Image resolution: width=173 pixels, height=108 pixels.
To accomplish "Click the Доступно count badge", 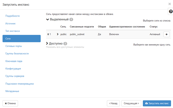I will 65,44.
